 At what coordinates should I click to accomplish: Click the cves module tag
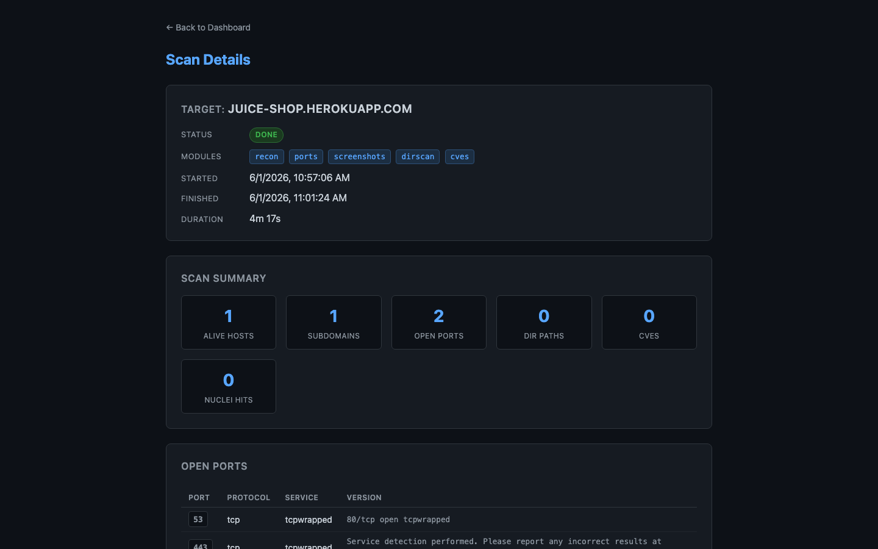pyautogui.click(x=460, y=157)
